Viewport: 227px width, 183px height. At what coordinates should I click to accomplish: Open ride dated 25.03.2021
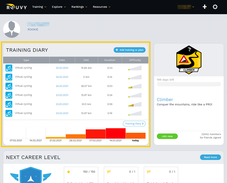tap(62, 68)
